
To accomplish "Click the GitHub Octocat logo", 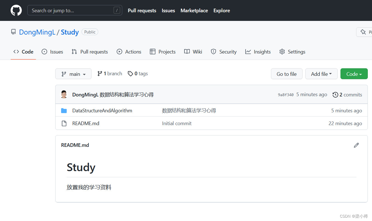I will tap(16, 11).
